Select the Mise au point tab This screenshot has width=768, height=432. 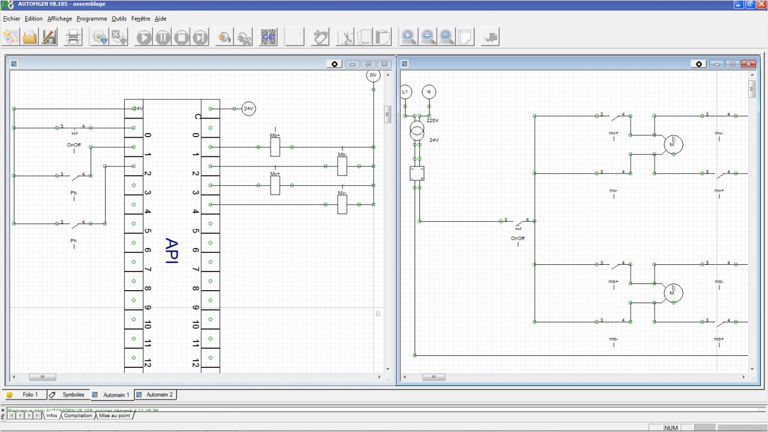(x=115, y=415)
